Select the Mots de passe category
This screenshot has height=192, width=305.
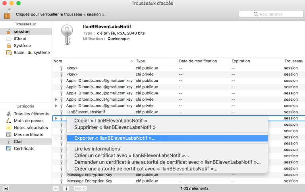click(x=28, y=121)
